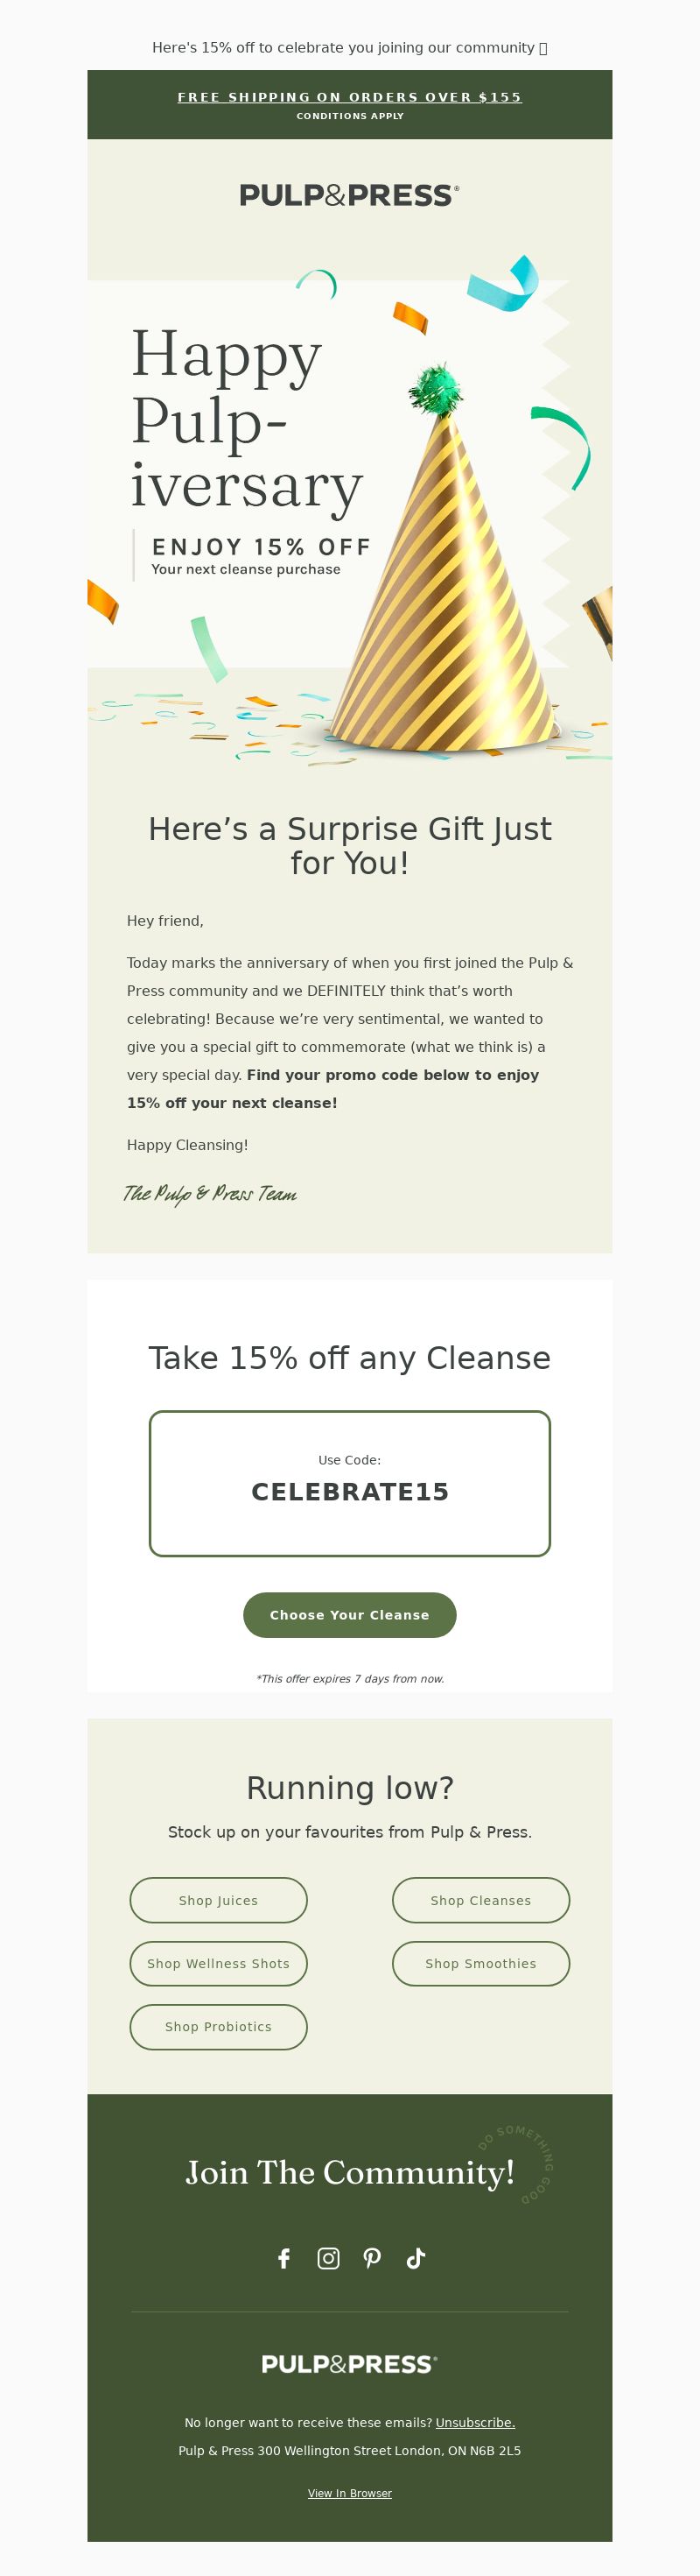Open the Shop Probiotics button

tap(219, 2027)
